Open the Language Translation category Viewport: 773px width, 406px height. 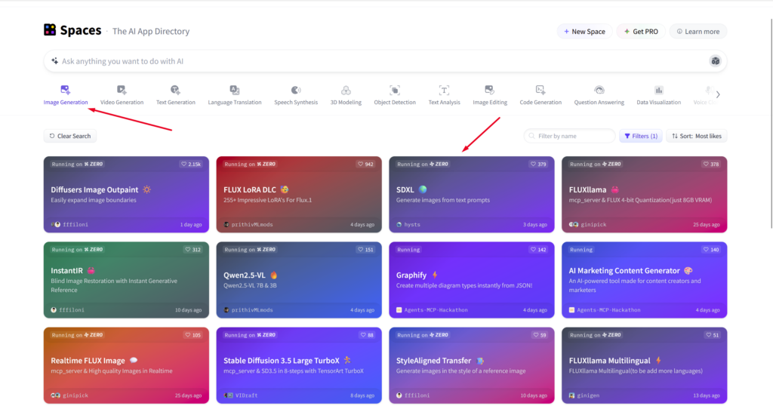[x=235, y=95]
